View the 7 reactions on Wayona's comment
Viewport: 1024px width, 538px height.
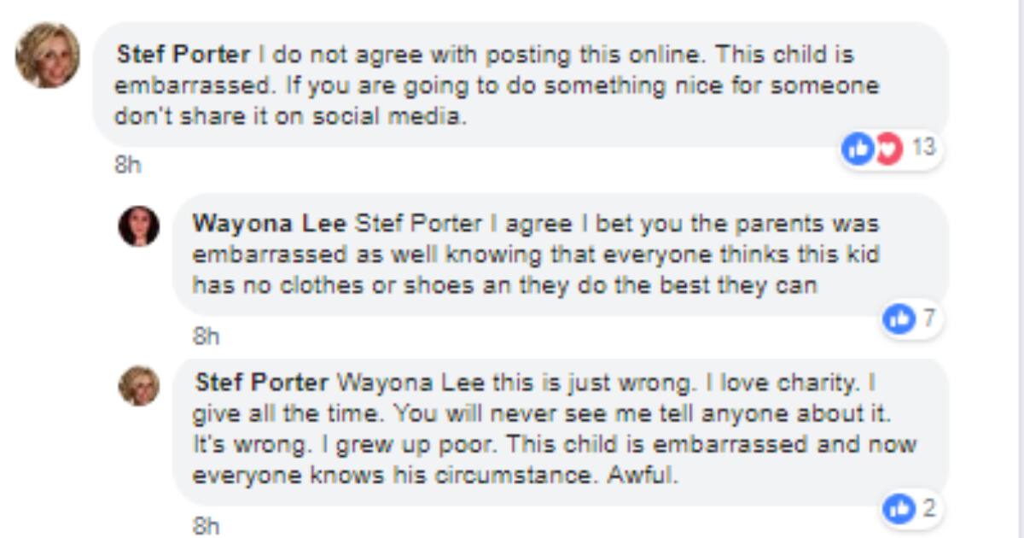[928, 319]
